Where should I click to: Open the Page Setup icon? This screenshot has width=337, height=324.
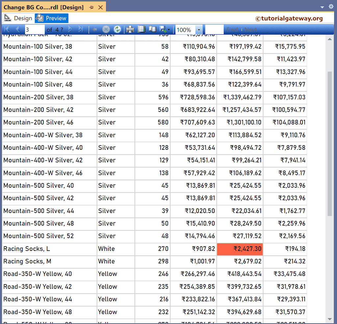(x=152, y=30)
